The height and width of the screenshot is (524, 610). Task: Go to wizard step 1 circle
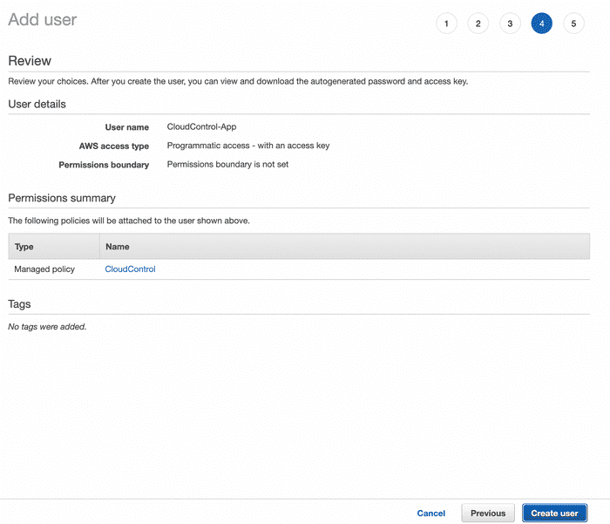[446, 24]
